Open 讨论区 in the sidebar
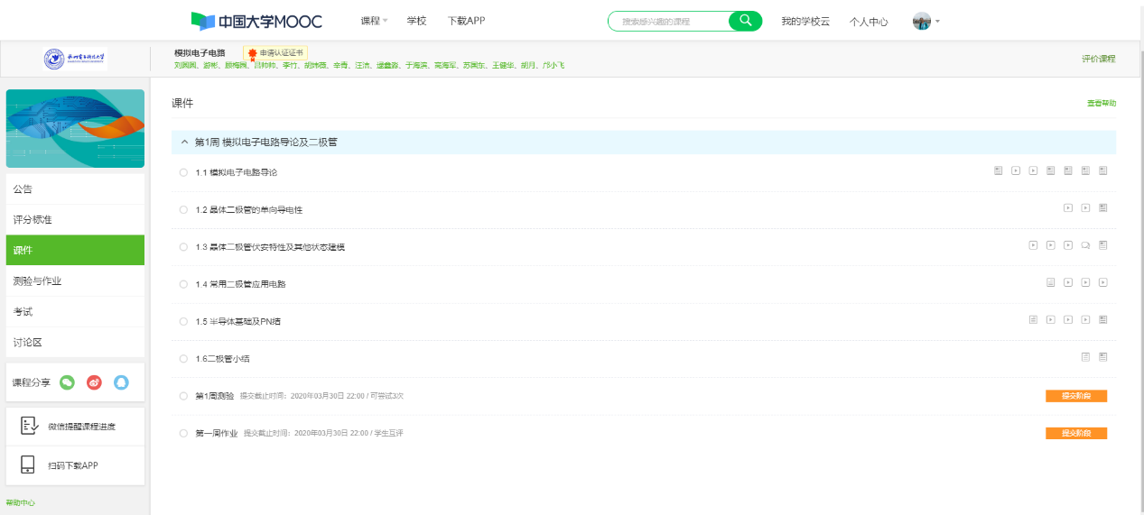Viewport: 1144px width, 515px height. (x=75, y=342)
